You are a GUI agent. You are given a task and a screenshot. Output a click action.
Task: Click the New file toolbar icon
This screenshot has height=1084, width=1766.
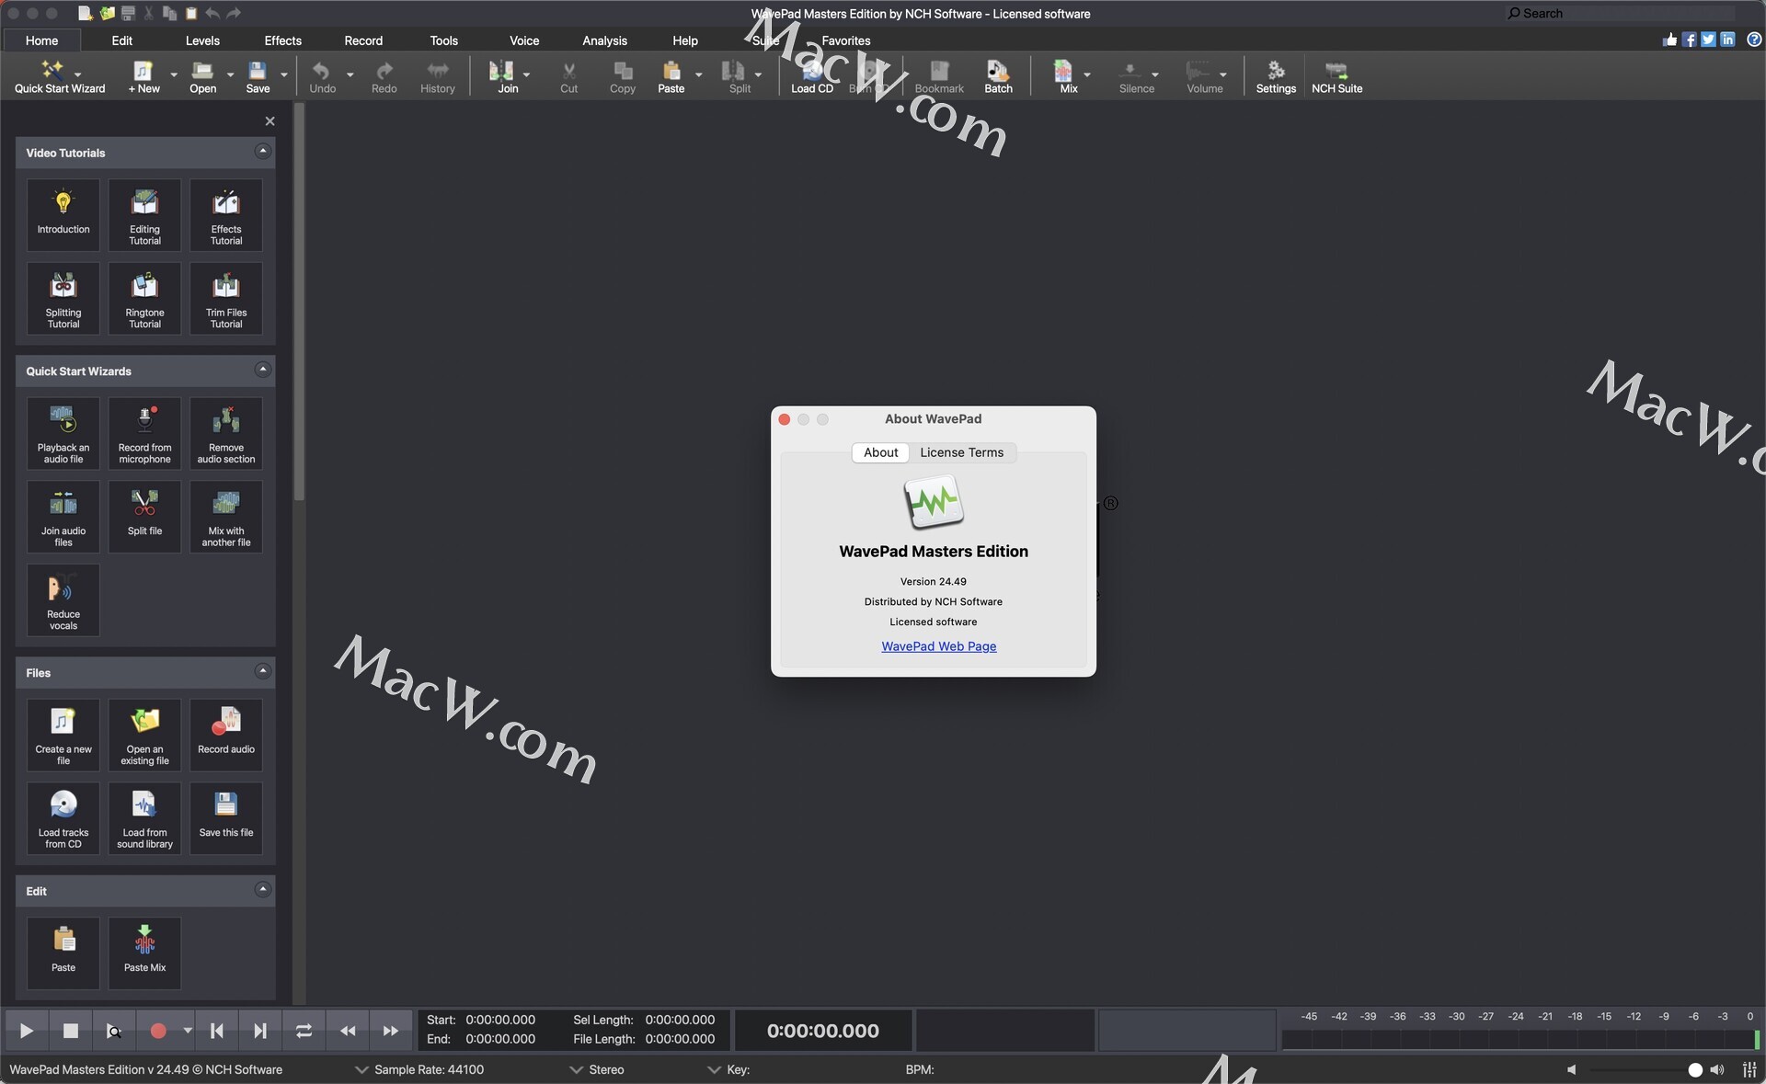tap(143, 76)
